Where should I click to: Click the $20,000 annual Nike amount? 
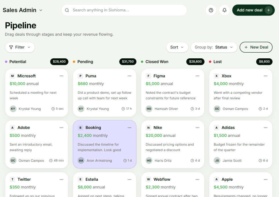coord(160,136)
